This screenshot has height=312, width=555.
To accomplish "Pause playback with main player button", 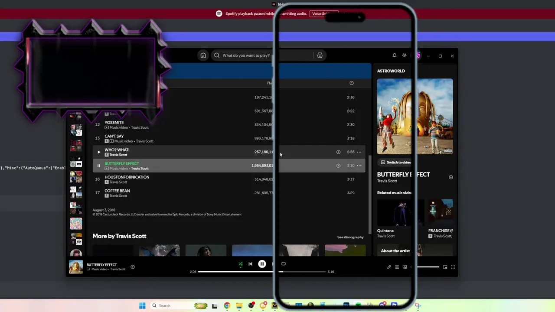I will pyautogui.click(x=262, y=264).
